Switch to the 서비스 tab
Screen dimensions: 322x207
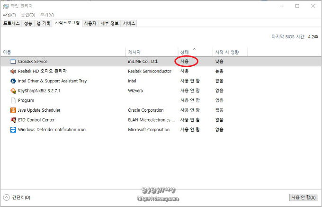[129, 23]
